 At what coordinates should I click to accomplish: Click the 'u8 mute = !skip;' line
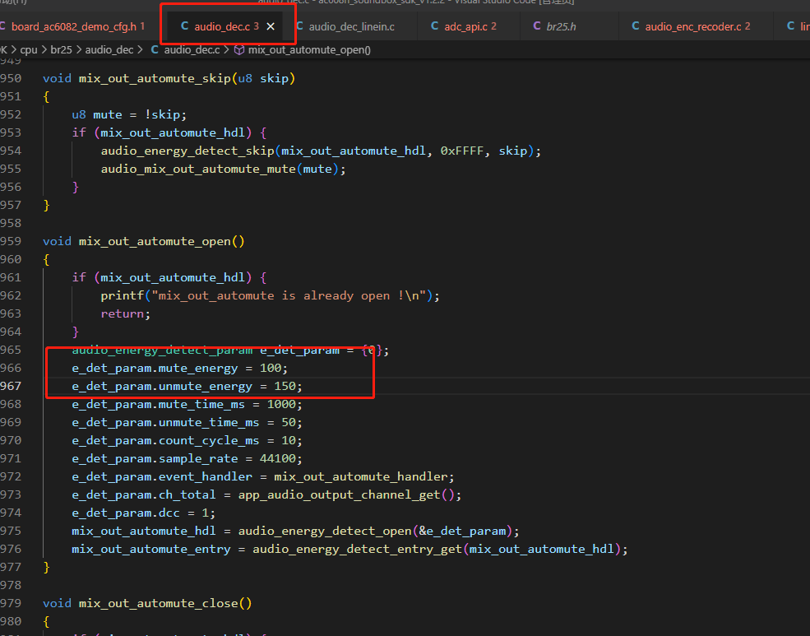[x=129, y=114]
